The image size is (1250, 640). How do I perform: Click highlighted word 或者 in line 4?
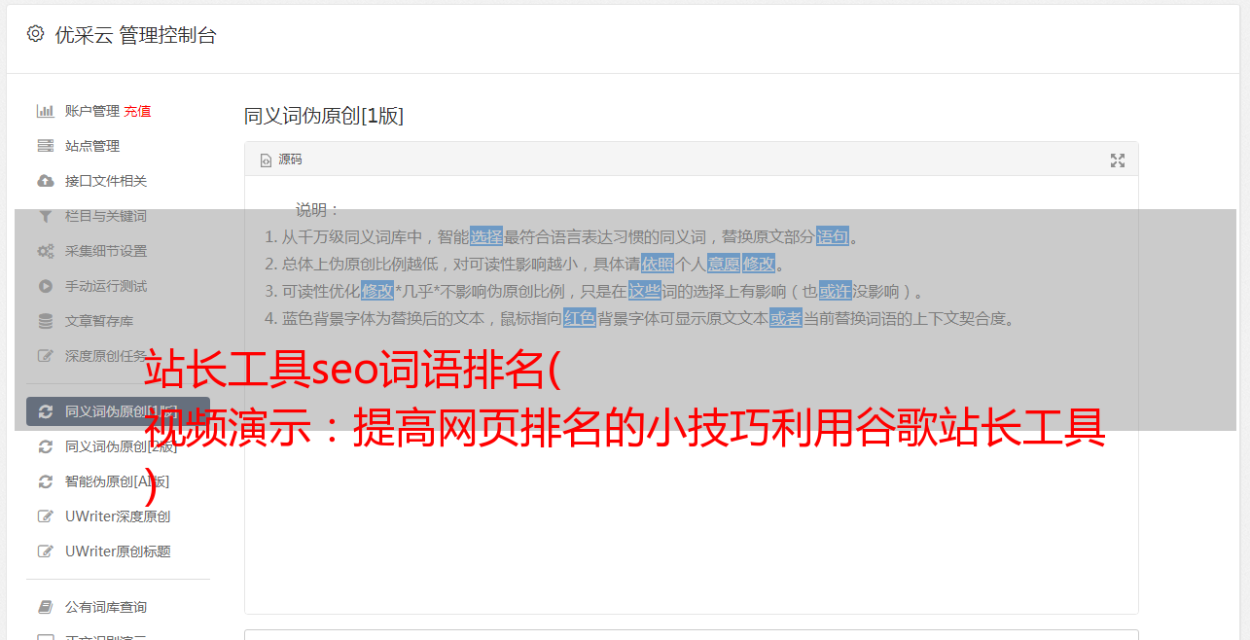786,318
